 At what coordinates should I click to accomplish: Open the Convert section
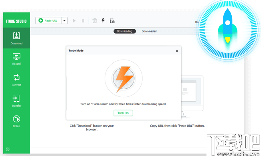[x=16, y=80]
